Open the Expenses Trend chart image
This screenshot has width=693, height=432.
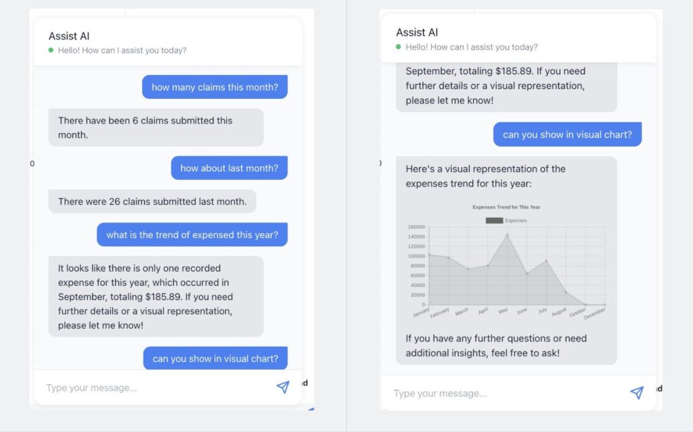[x=506, y=262]
